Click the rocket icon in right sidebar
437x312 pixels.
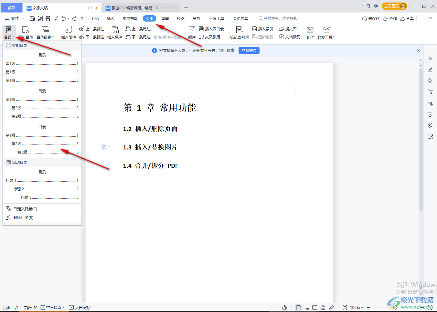tap(430, 58)
